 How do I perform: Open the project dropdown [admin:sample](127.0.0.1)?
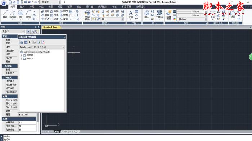[x=42, y=47]
